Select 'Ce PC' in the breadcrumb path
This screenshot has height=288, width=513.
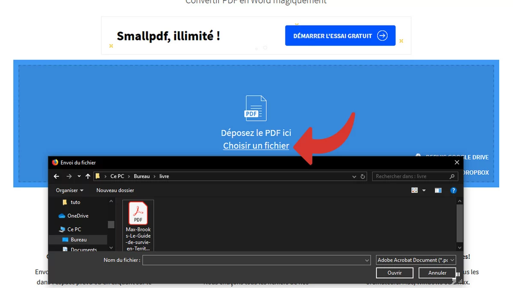coord(117,176)
